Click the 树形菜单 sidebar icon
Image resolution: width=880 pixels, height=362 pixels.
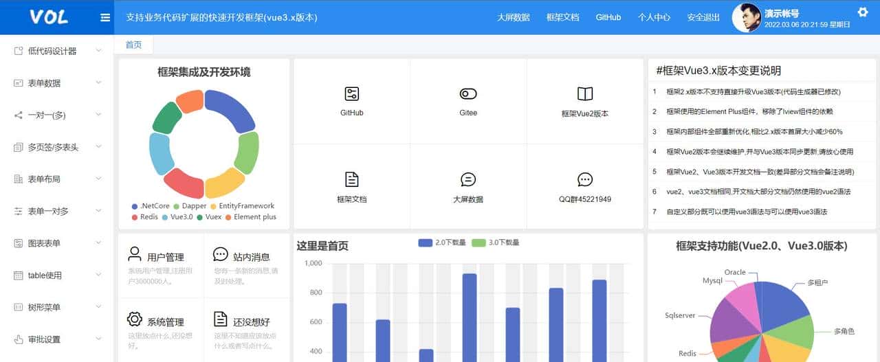click(x=19, y=307)
